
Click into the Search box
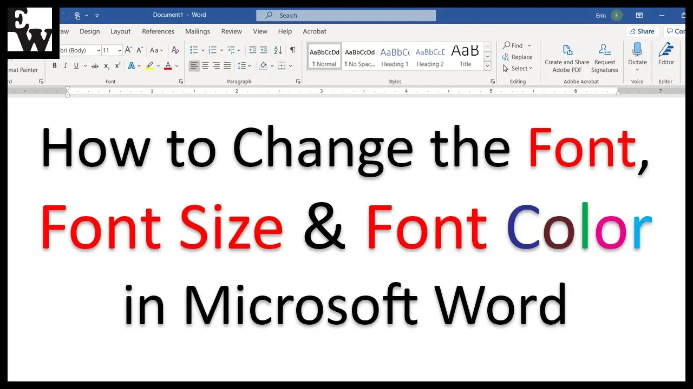coord(346,16)
